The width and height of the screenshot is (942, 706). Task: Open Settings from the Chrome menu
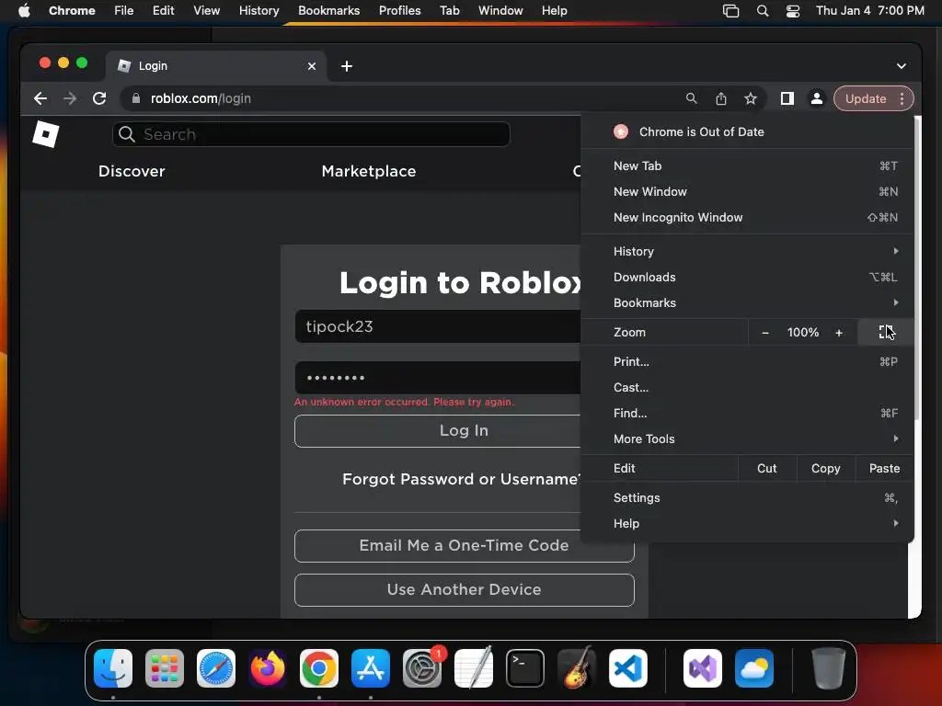[x=747, y=497]
